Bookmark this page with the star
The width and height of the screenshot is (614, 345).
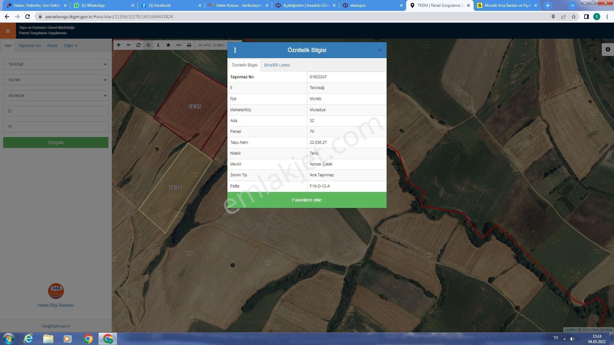(x=574, y=17)
